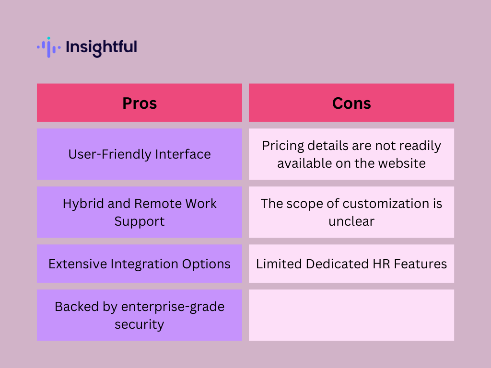Click the pricing details con cell

351,154
